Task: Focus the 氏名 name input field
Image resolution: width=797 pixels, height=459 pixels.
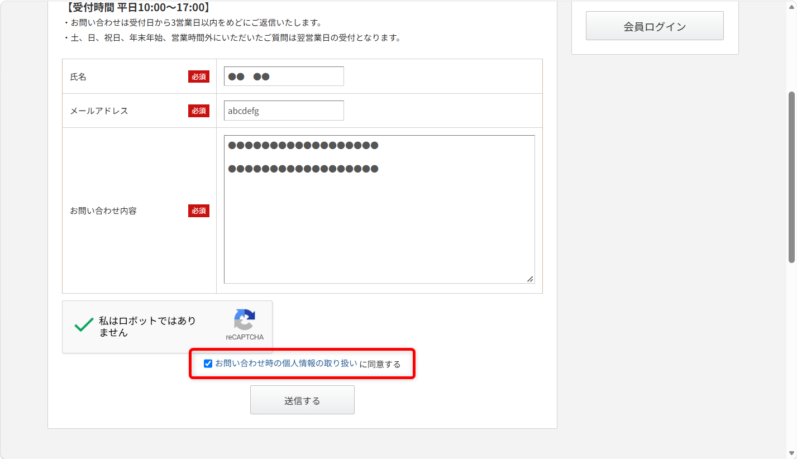Action: point(284,76)
